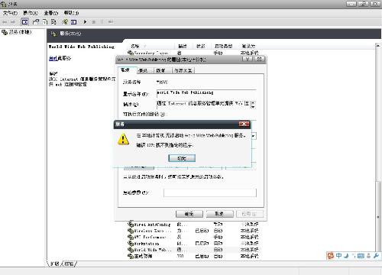Image resolution: width=382 pixels, height=275 pixels.
Task: Switch to the 标准 view tab at the bottom
Action: (69, 264)
